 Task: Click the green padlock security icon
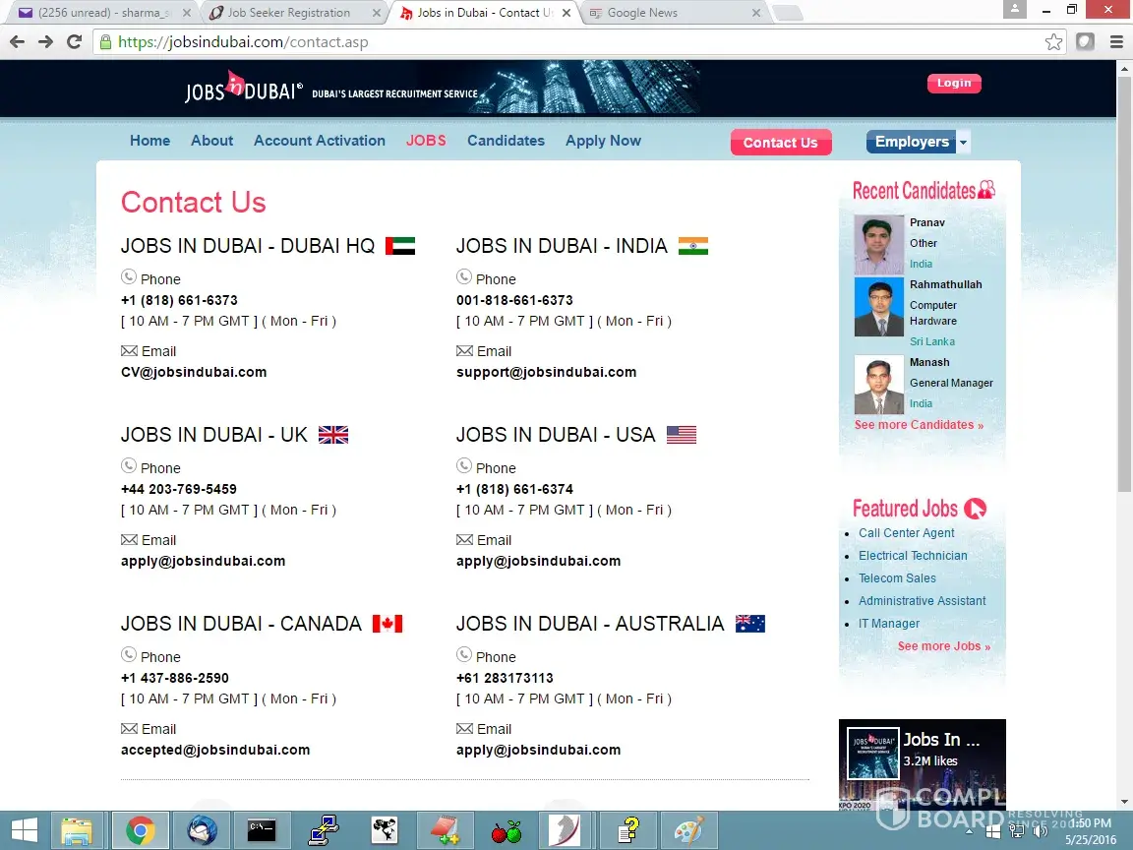tap(105, 42)
